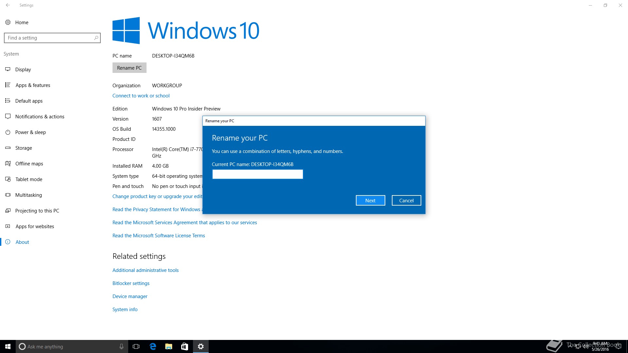The height and width of the screenshot is (353, 628).
Task: Click the Cortana microphone icon
Action: click(x=121, y=346)
